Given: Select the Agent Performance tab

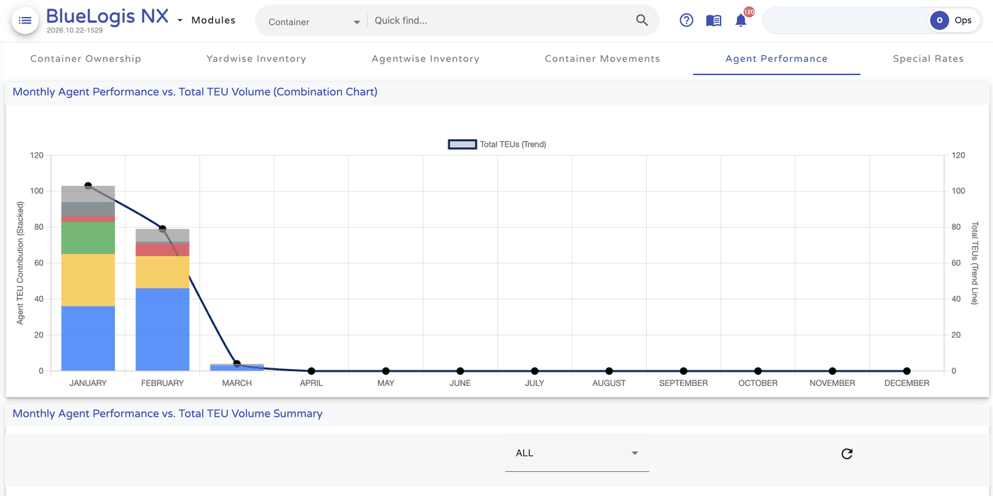Looking at the screenshot, I should [x=777, y=59].
